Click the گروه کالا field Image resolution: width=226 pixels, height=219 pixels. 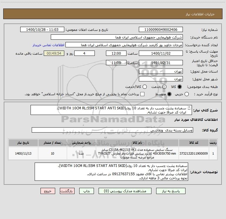click(112, 130)
